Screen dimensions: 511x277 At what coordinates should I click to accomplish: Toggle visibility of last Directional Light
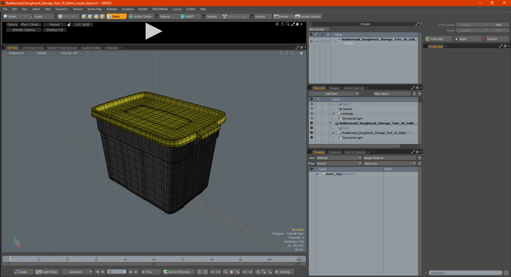[311, 138]
